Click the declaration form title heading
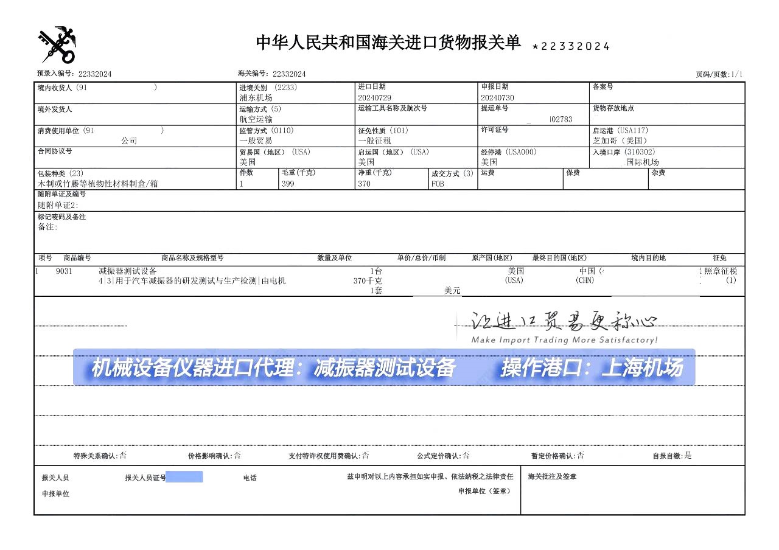Viewport: 779px width, 550px height. pyautogui.click(x=388, y=43)
